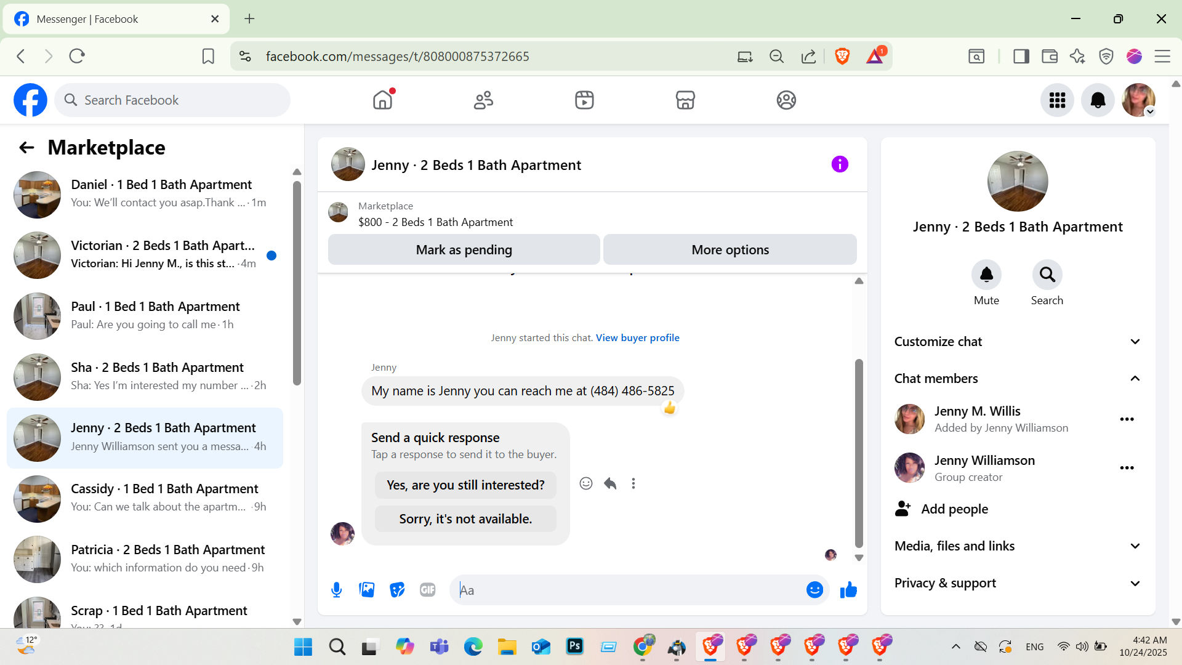Screen dimensions: 1182x665
Task: Reply to the quick response message
Action: click(x=610, y=483)
